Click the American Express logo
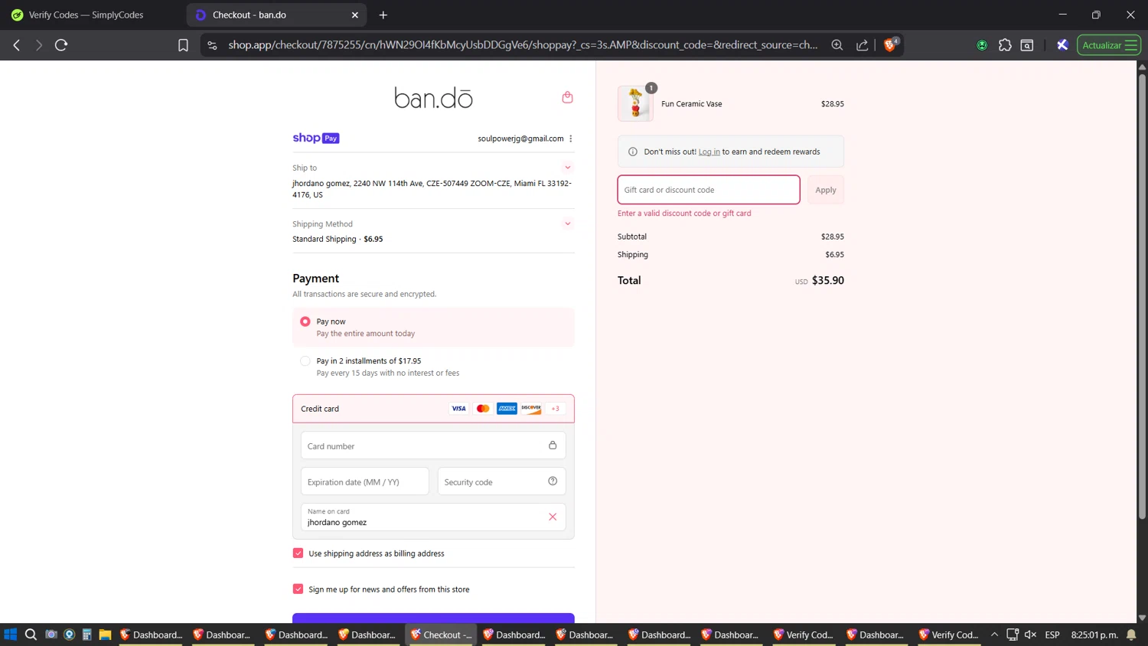1148x646 pixels. 507,409
